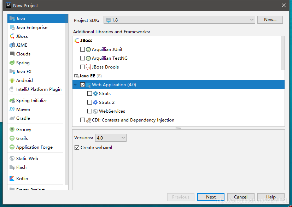Viewport: 292px width, 207px height.
Task: Enable the Arquillian JUnit checkbox
Action: tap(82, 49)
